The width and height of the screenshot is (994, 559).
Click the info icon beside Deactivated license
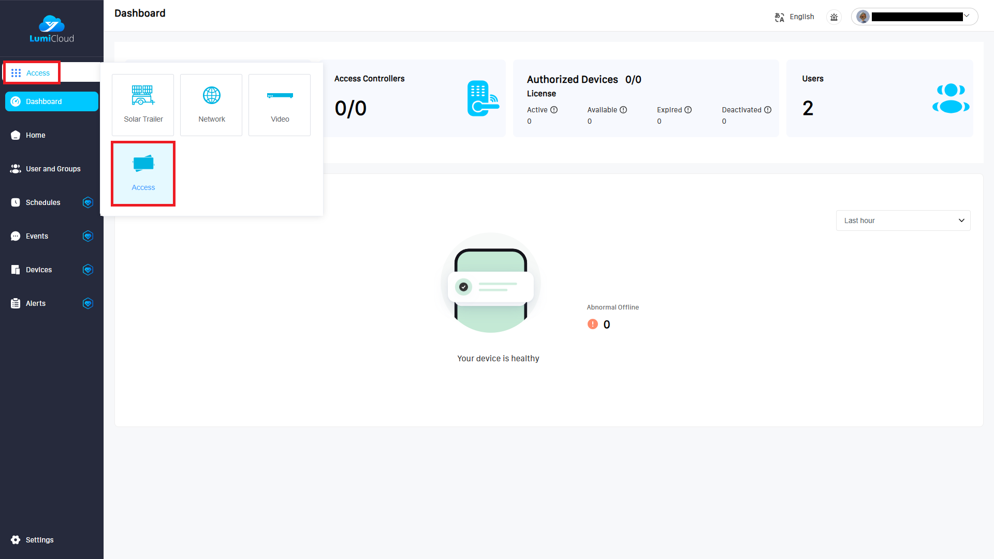[x=768, y=110]
